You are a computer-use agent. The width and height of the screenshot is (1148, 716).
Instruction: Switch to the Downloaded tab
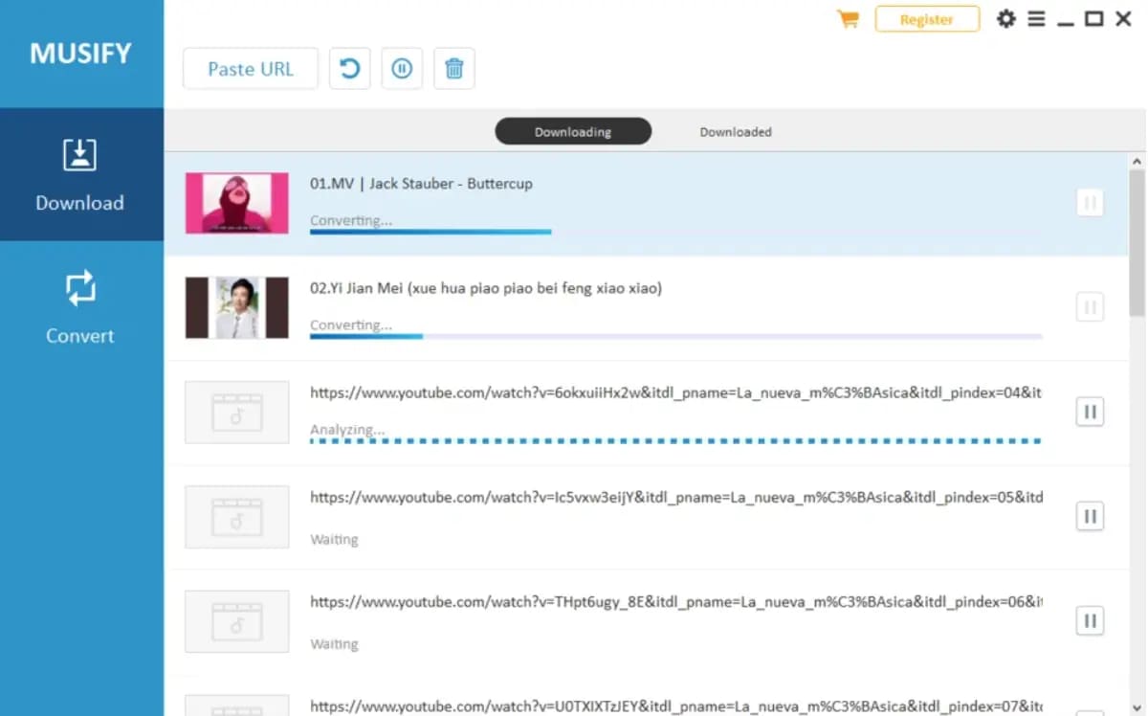coord(735,132)
